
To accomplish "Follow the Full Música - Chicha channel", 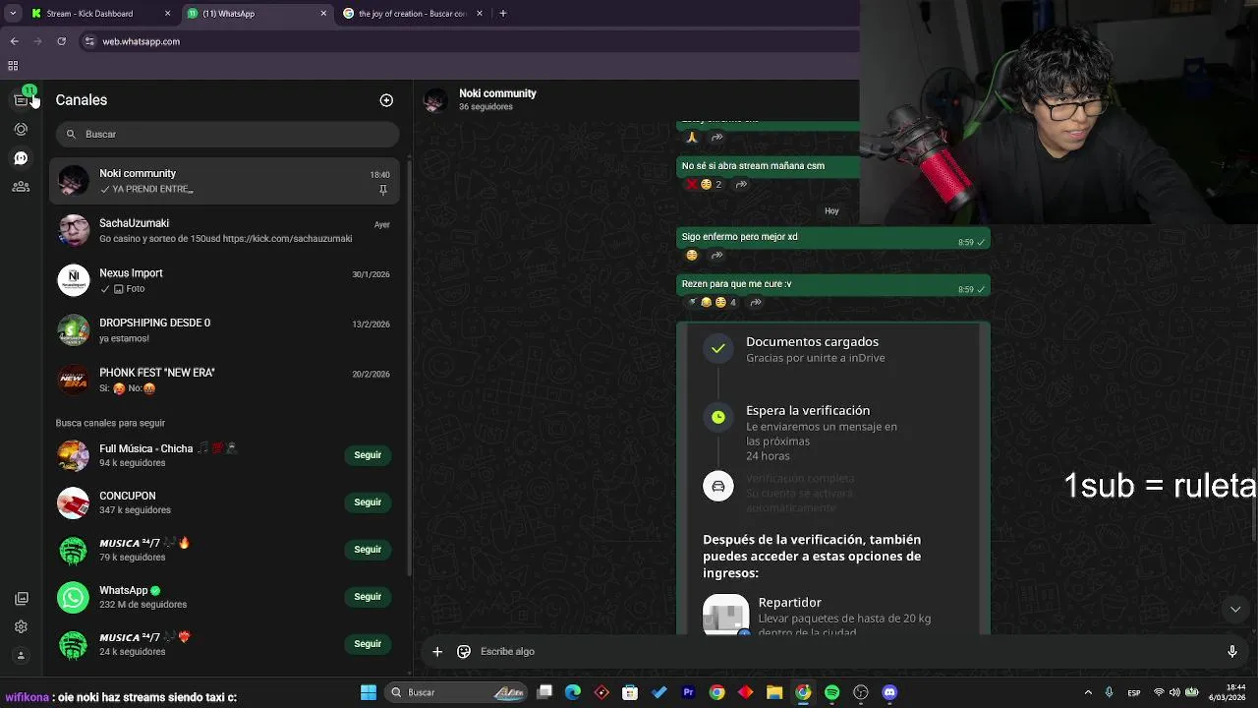I will coord(368,455).
